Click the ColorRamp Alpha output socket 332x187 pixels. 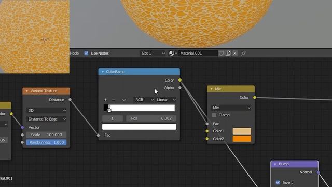(180, 88)
